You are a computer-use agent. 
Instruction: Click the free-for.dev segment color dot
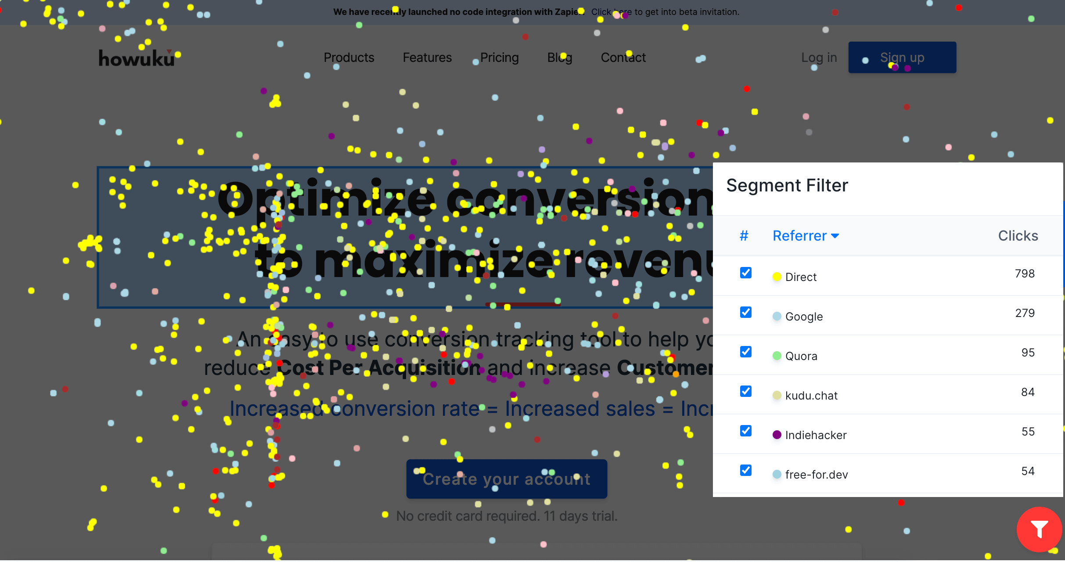click(777, 474)
